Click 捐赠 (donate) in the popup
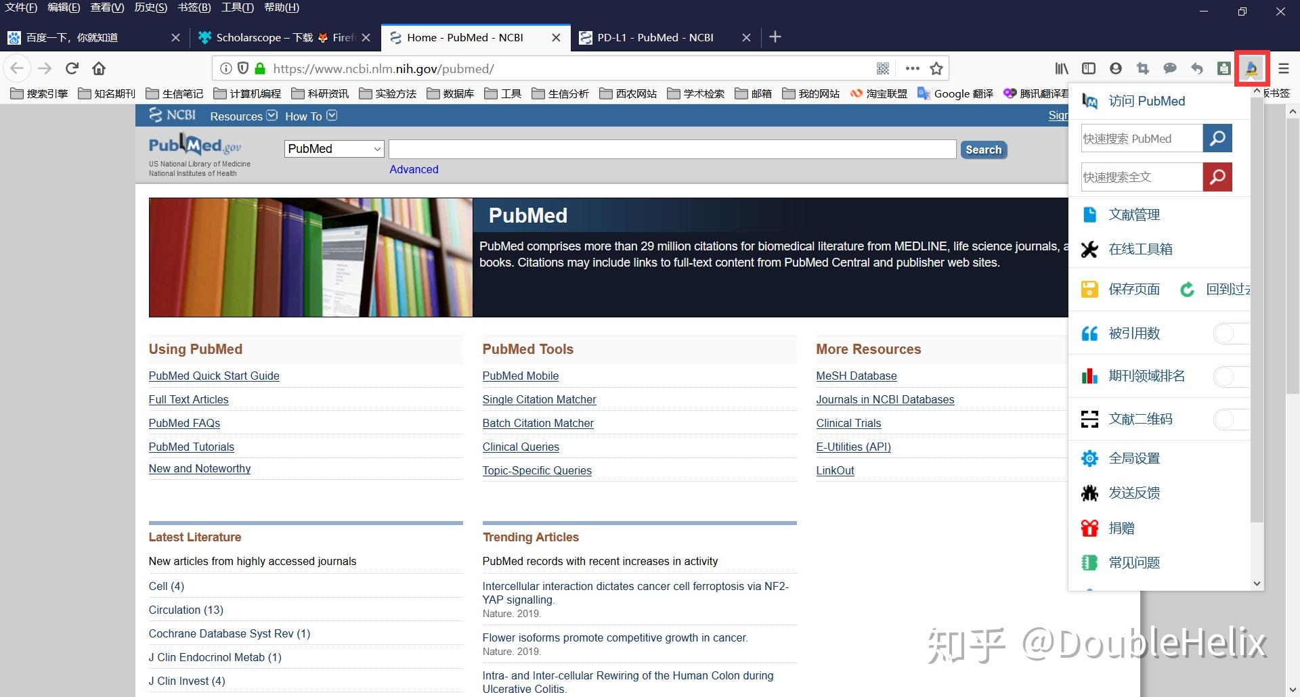The width and height of the screenshot is (1300, 697). [1121, 528]
